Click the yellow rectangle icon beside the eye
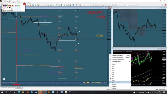Image resolution: width=167 pixels, height=94 pixels. click(x=88, y=83)
